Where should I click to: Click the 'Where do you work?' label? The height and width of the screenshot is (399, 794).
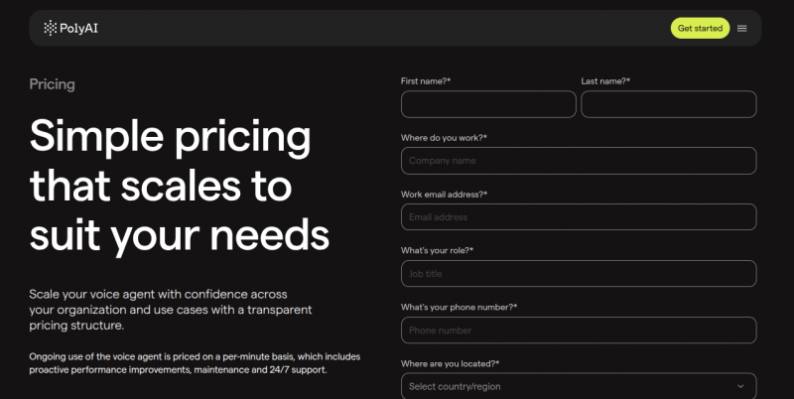[x=444, y=137]
